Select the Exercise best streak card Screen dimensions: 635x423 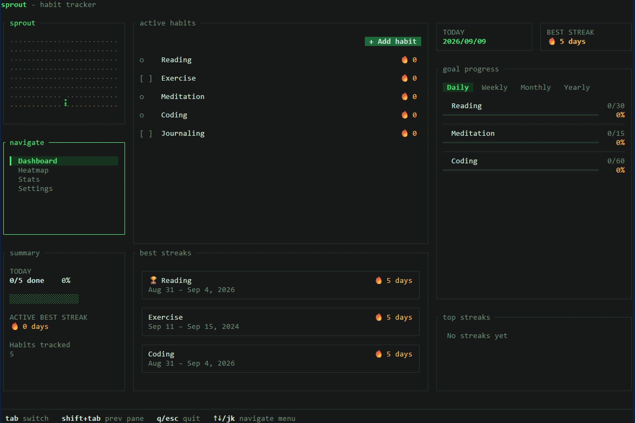pos(280,321)
